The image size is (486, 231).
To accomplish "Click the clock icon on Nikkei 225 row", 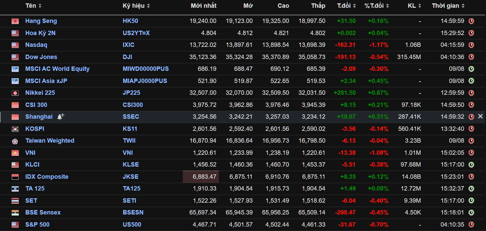I will (471, 93).
